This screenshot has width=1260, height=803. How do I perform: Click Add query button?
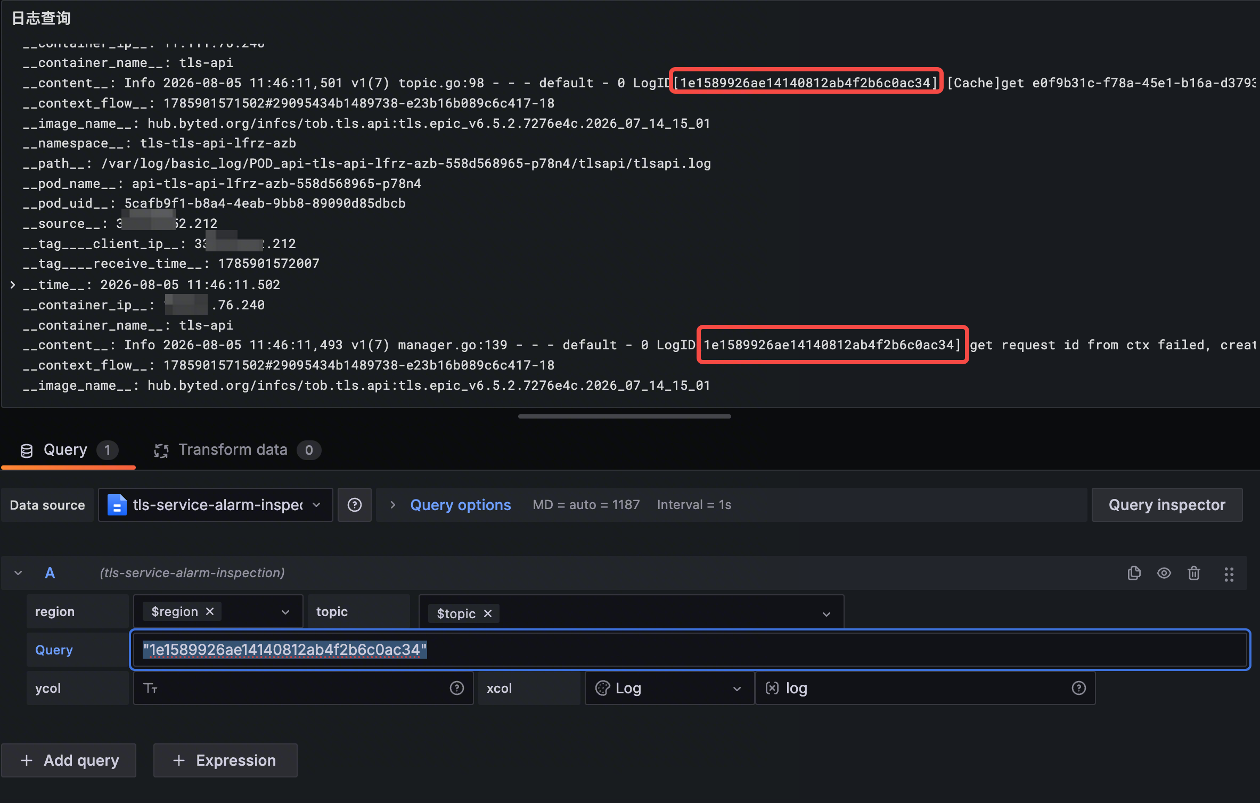tap(69, 760)
